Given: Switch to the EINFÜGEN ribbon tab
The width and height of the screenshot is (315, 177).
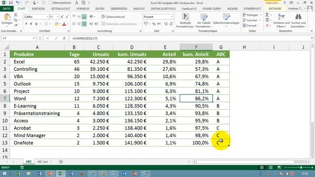Looking at the screenshot, I should coord(38,9).
